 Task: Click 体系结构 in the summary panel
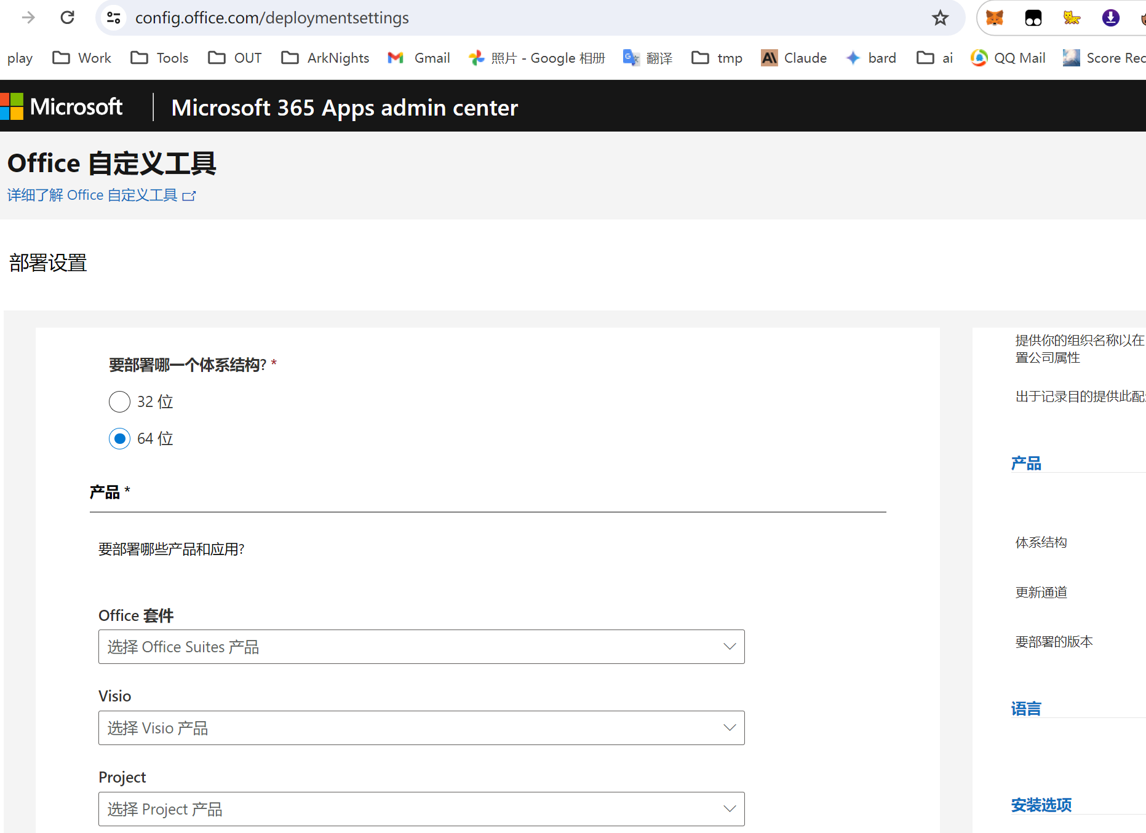(1041, 542)
